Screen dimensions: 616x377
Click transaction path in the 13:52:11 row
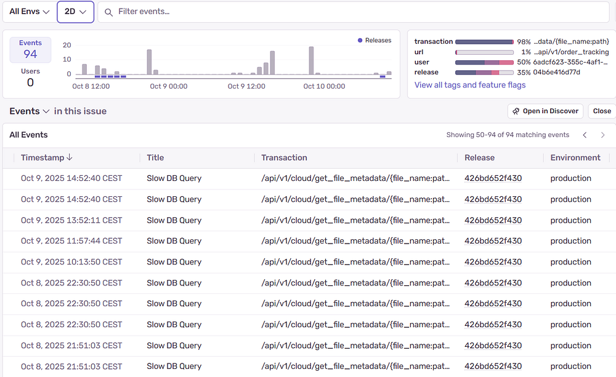click(355, 220)
